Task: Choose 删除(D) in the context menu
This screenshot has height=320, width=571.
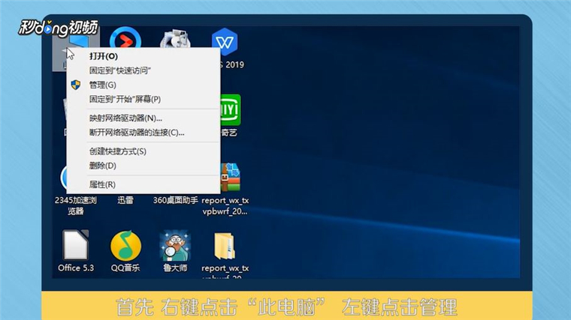Action: click(x=144, y=166)
